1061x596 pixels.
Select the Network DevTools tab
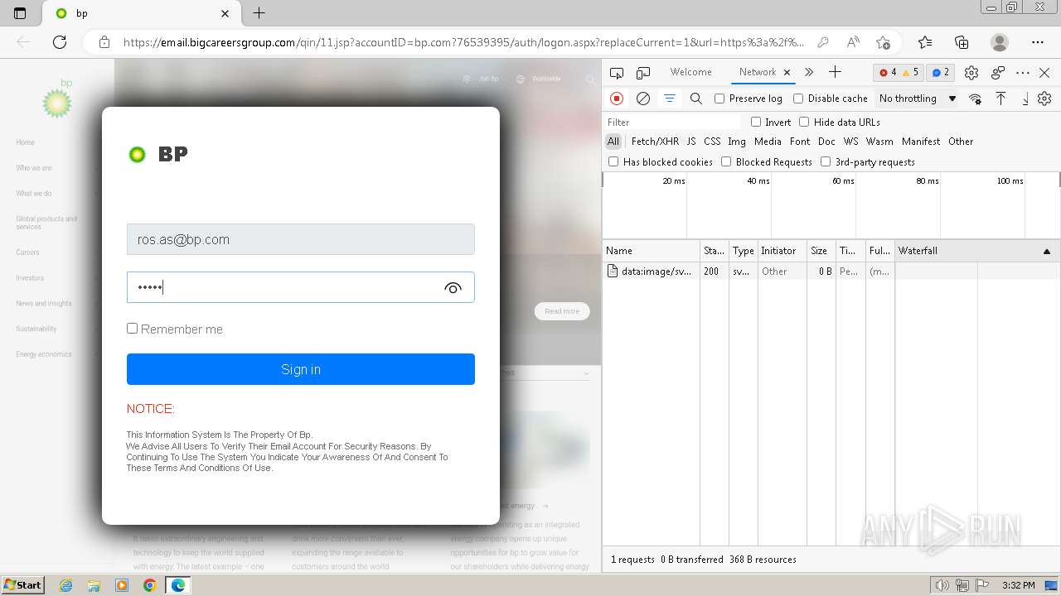[758, 72]
